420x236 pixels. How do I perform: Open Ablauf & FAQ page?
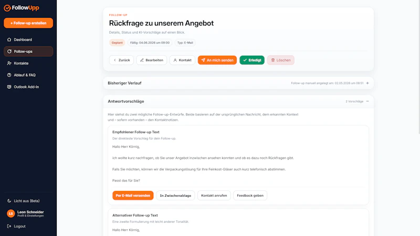[28, 75]
